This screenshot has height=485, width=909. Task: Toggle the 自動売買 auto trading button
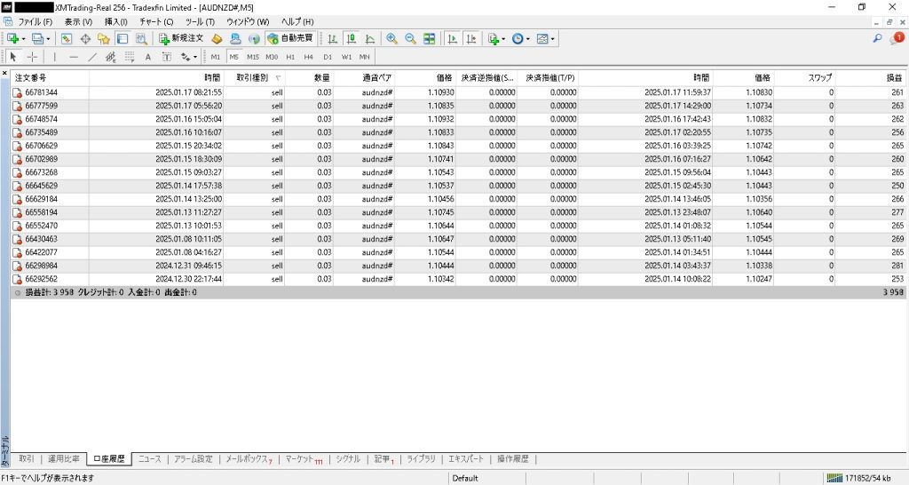[x=290, y=39]
